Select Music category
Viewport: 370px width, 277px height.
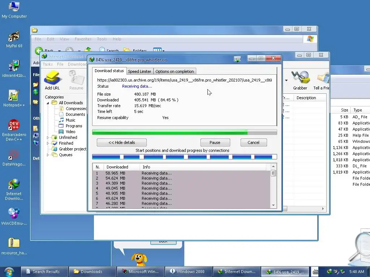67,120
